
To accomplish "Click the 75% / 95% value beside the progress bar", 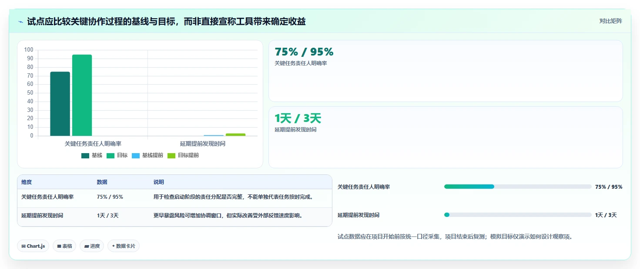I will pos(609,187).
